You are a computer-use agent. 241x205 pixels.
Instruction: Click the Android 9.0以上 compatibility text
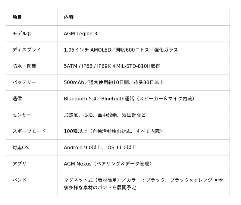click(x=100, y=147)
